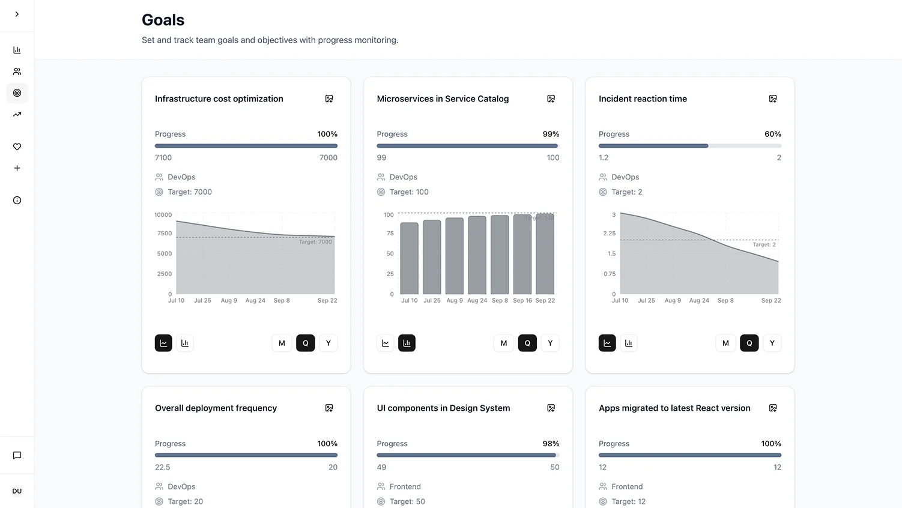Create a new goal with the plus icon
The image size is (902, 508).
pyautogui.click(x=17, y=168)
